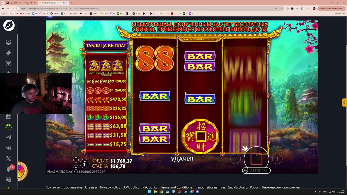
Task: Open the KICK bookmark
Action: 120,13
